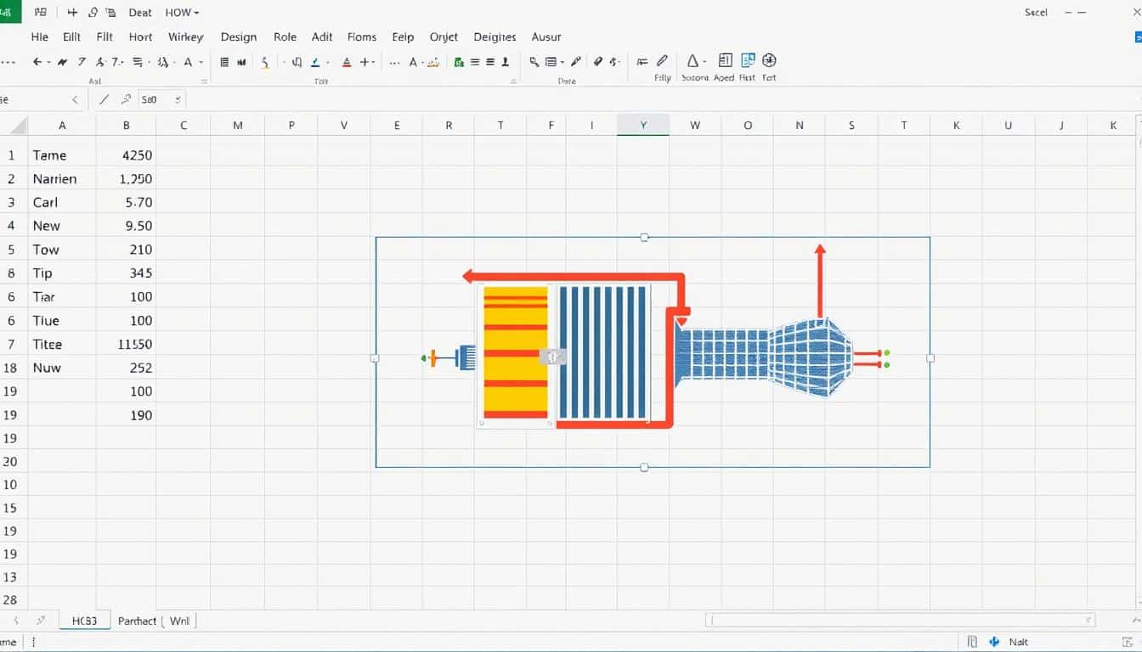Switch to the Parhact sheet tab
The image size is (1142, 652).
(137, 621)
